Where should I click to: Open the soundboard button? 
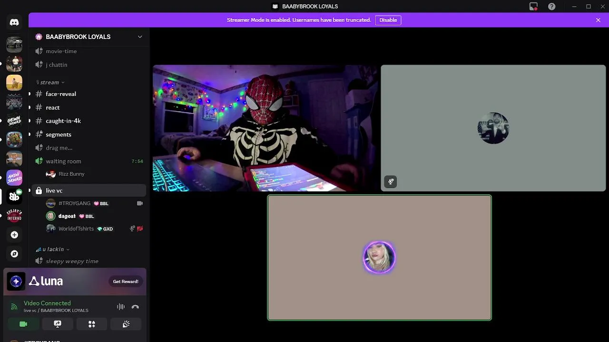coord(126,324)
